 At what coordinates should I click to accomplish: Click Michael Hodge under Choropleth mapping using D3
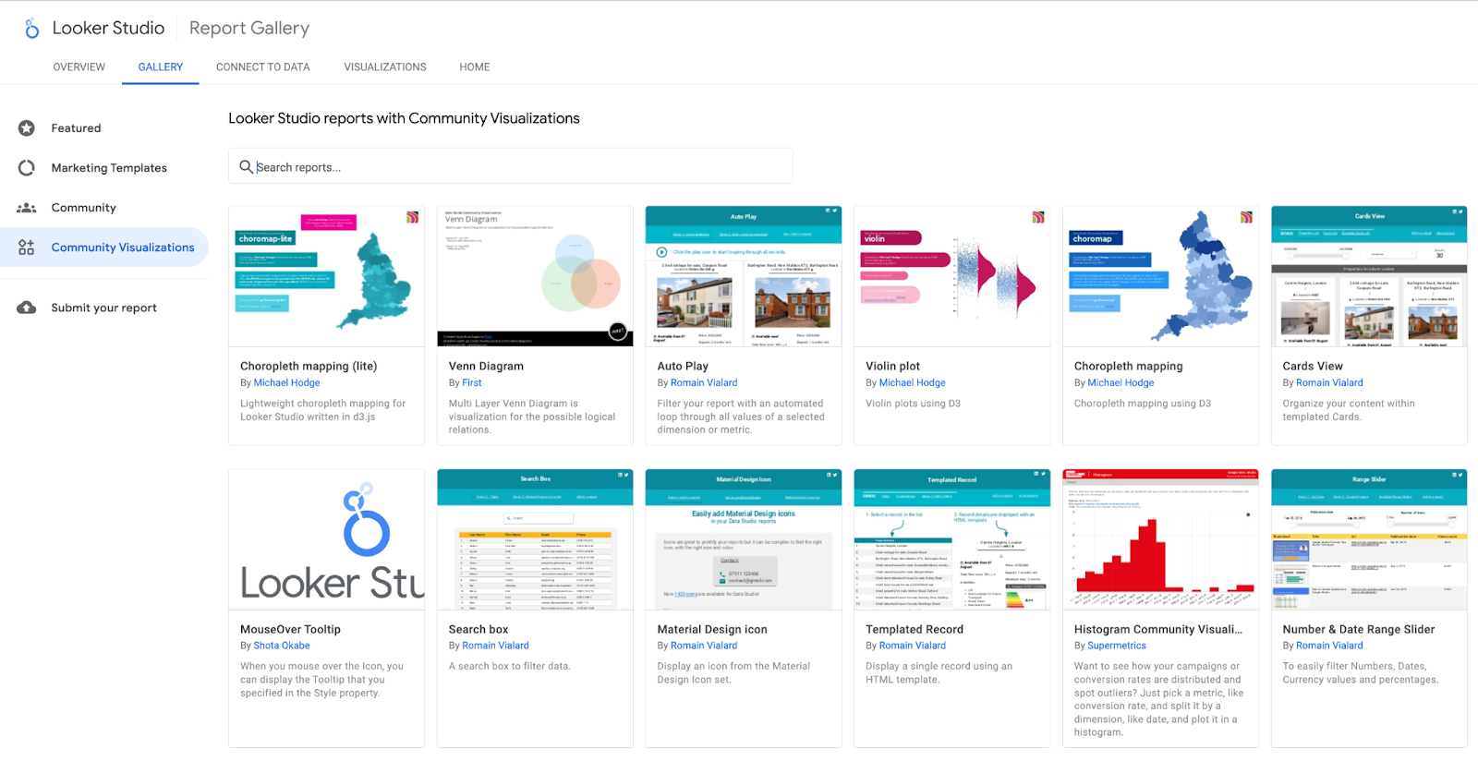tap(1121, 383)
